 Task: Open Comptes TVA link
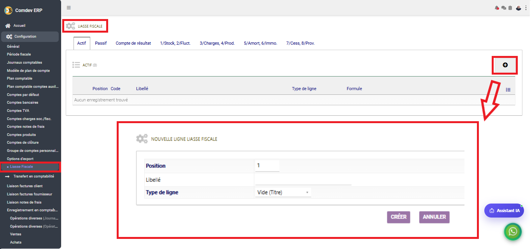[18, 111]
